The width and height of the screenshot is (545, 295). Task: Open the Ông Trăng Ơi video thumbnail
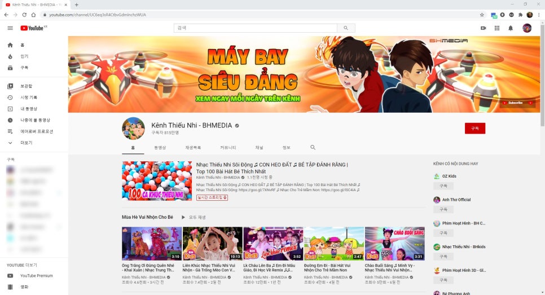click(x=152, y=244)
